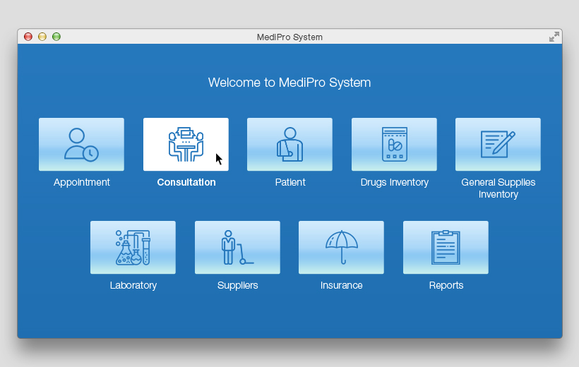The width and height of the screenshot is (579, 367).
Task: Open the Suppliers hand truck icon
Action: 237,247
